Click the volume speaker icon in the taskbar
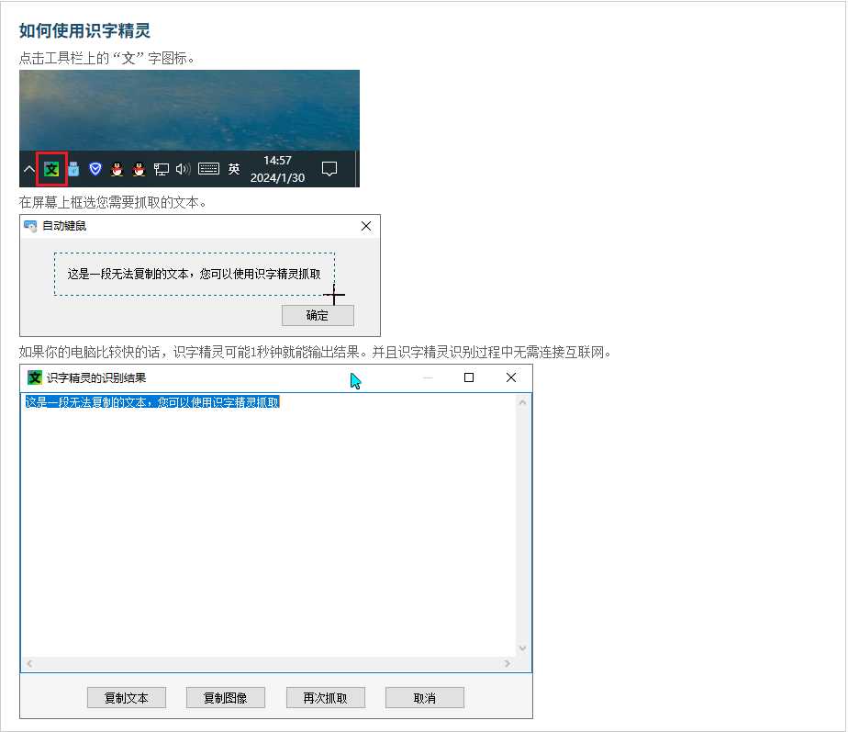 183,168
